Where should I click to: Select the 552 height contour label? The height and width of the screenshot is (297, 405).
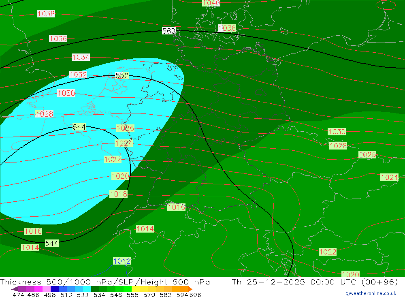pyautogui.click(x=122, y=75)
